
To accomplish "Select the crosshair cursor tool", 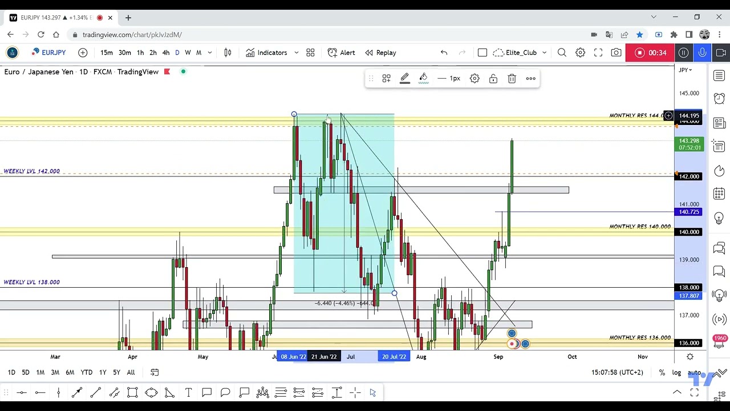I will pyautogui.click(x=355, y=392).
